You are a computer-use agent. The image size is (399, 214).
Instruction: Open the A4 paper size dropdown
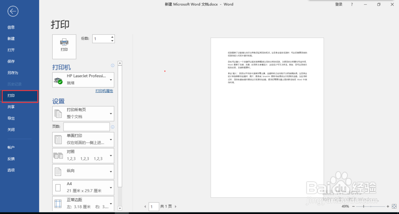point(83,188)
